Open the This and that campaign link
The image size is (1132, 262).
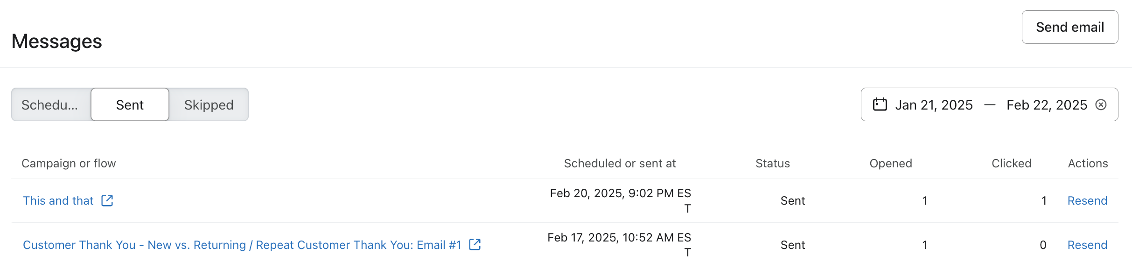[x=58, y=201]
